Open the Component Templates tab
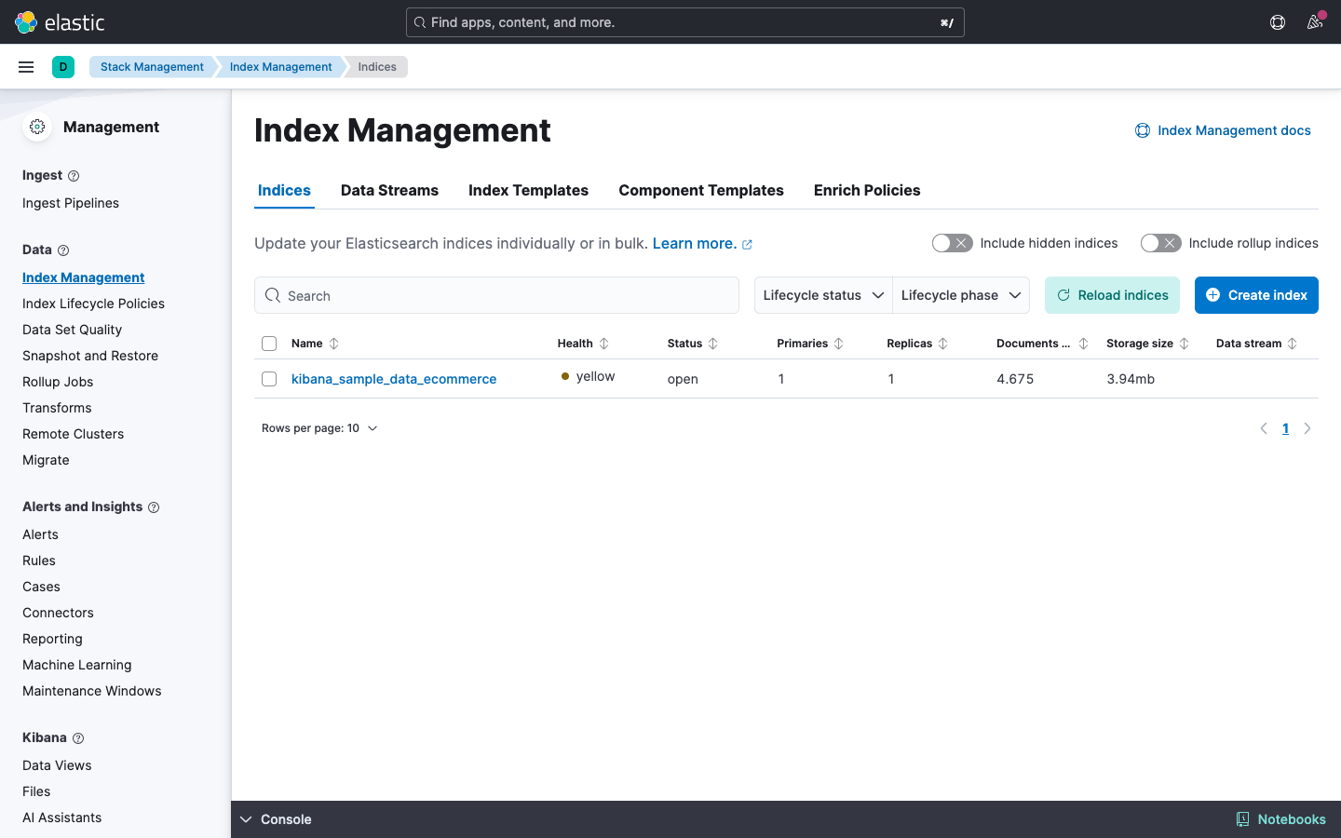This screenshot has width=1341, height=838. [700, 190]
